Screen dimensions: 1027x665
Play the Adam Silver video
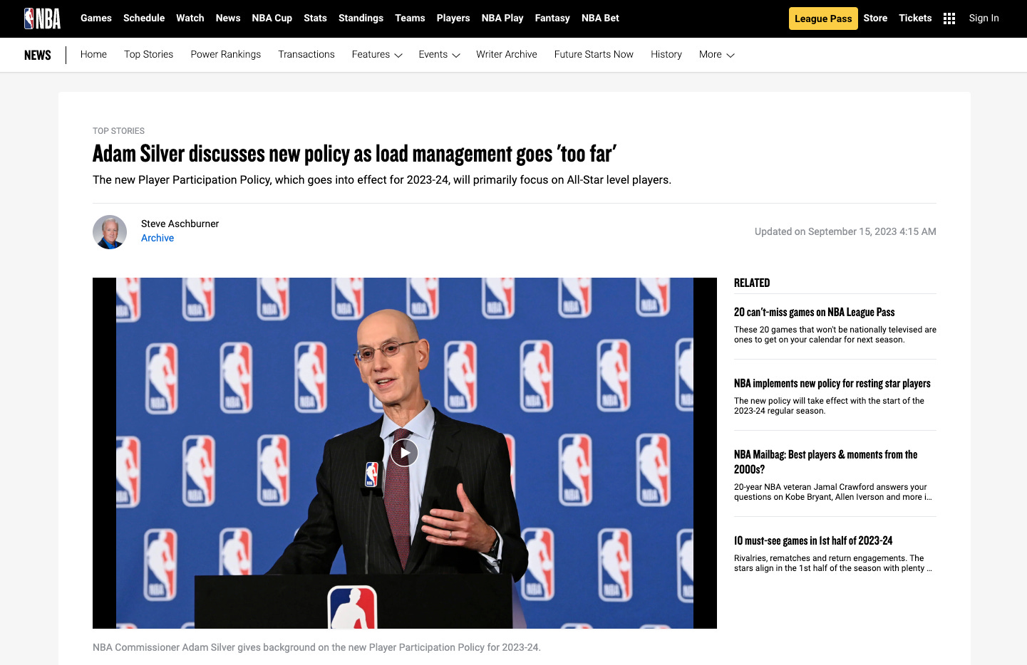[404, 453]
